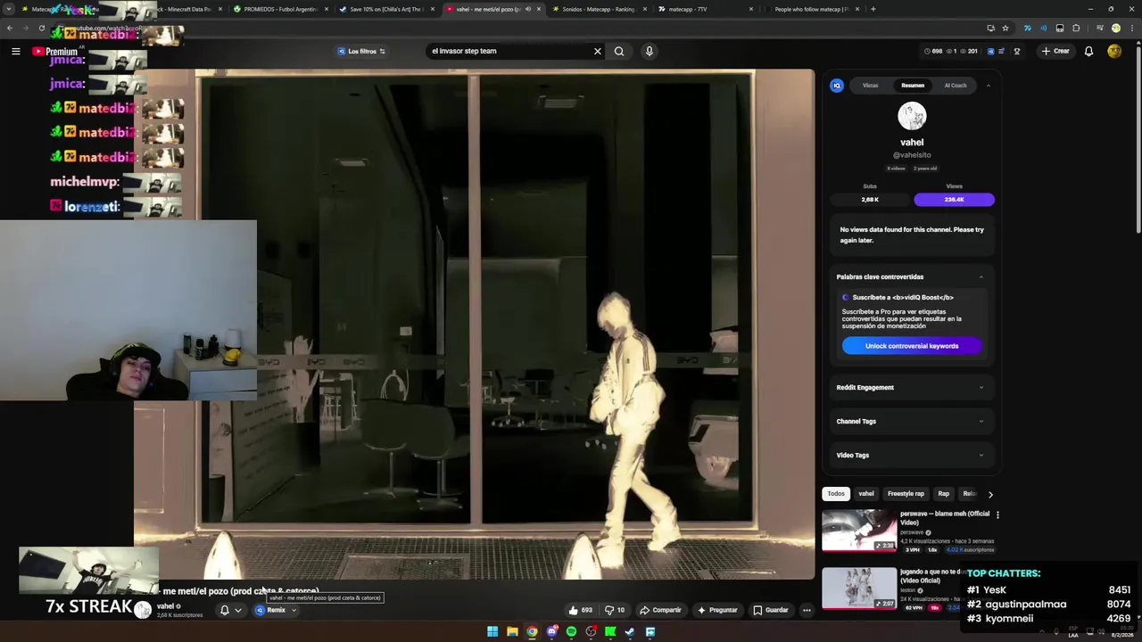Select the Views 238.4K stat pill

coord(954,200)
